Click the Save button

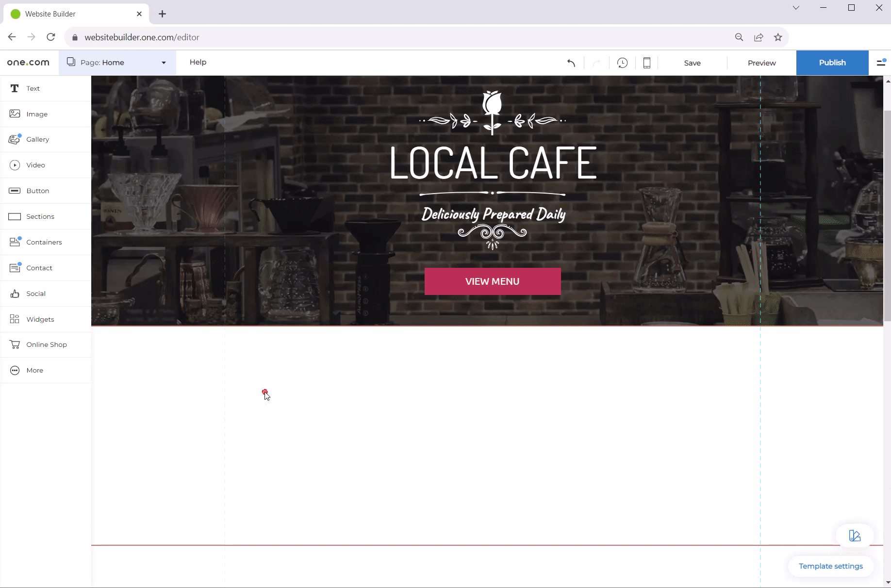click(x=692, y=63)
